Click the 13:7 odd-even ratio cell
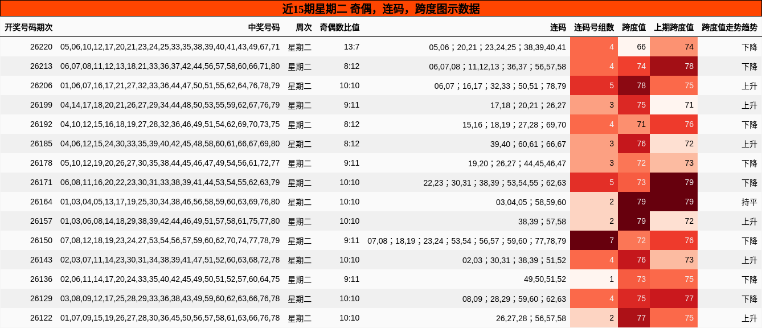The width and height of the screenshot is (762, 328). click(351, 47)
